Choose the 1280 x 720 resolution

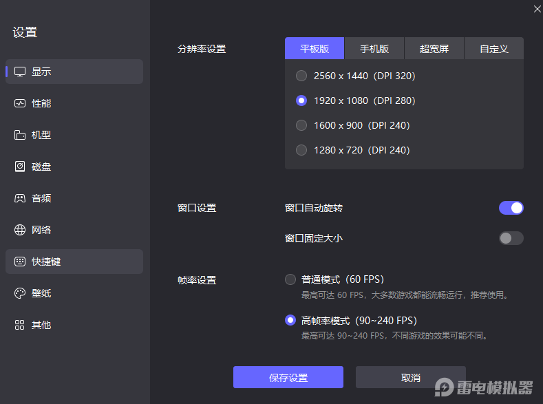coord(353,150)
